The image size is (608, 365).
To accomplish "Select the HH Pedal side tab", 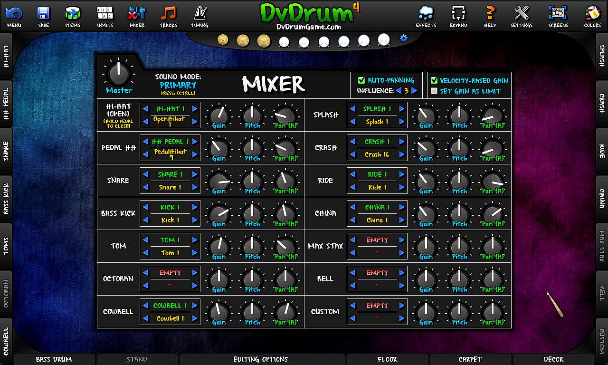I will tap(6, 104).
